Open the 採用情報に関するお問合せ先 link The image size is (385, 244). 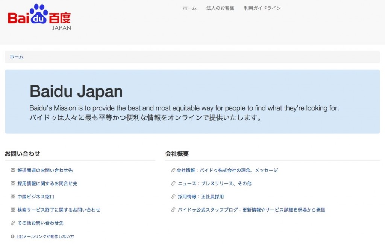(x=47, y=183)
